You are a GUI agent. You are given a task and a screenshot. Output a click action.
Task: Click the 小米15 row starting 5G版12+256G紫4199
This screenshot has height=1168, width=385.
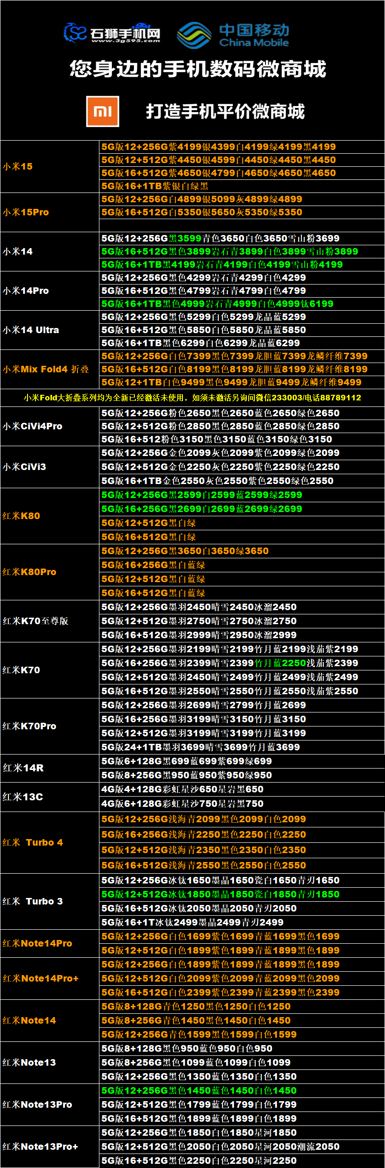click(x=242, y=147)
